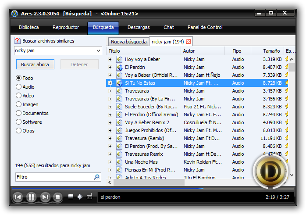The image size is (306, 215).
Task: Click the Ares logo in title bar
Action: (x=14, y=14)
